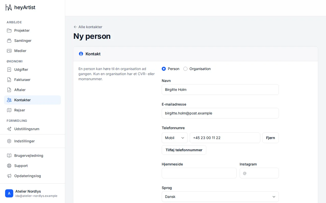This screenshot has width=326, height=203.
Task: Click the Samlinger stack icon
Action: [9, 41]
